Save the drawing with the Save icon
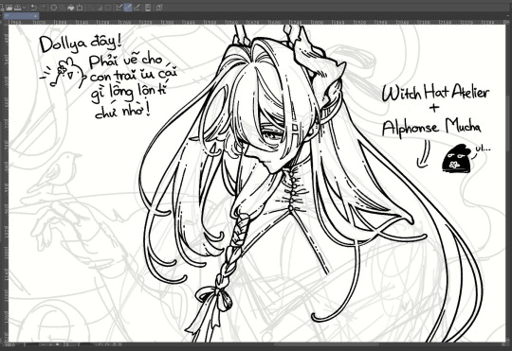The height and width of the screenshot is (351, 512). (17, 8)
